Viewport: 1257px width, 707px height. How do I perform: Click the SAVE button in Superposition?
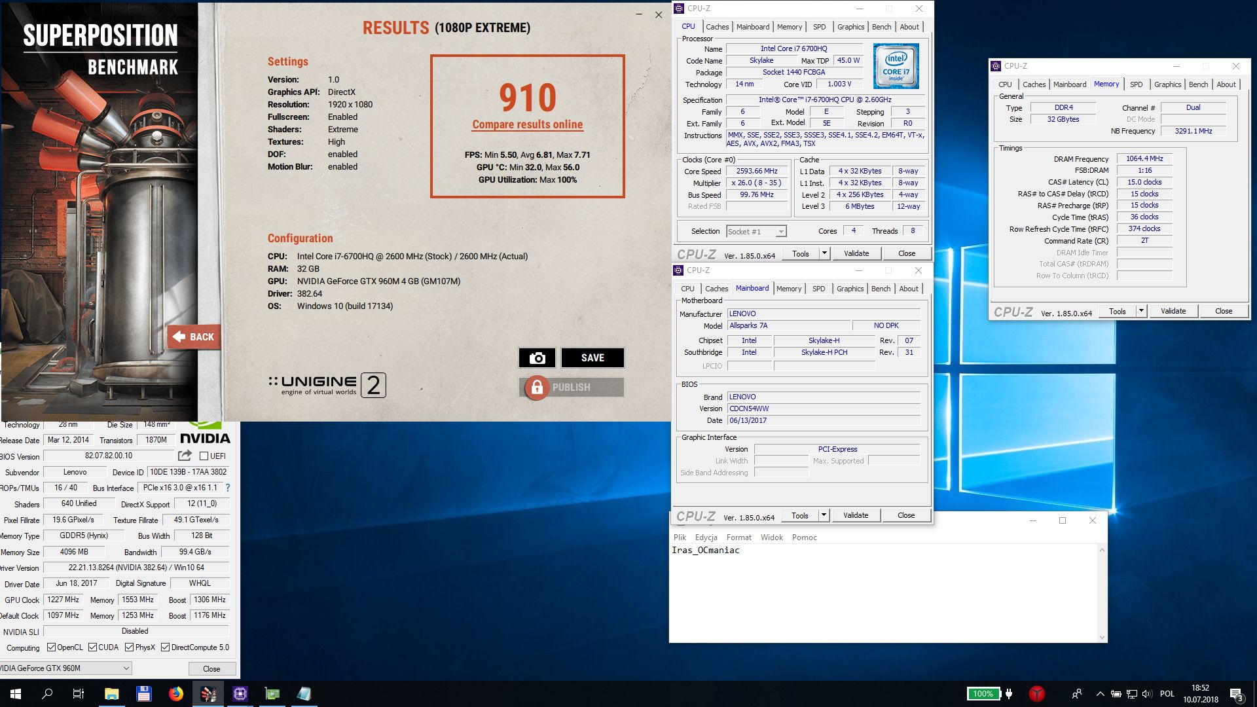[x=592, y=358]
